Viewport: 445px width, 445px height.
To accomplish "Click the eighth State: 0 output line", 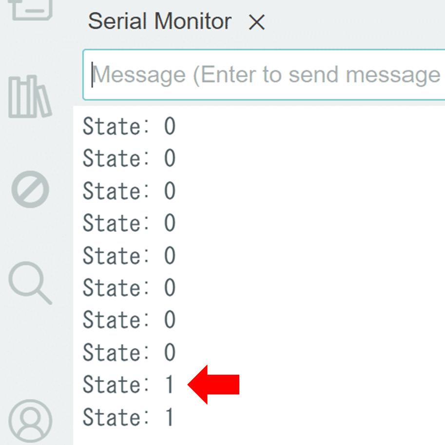I will pos(129,352).
